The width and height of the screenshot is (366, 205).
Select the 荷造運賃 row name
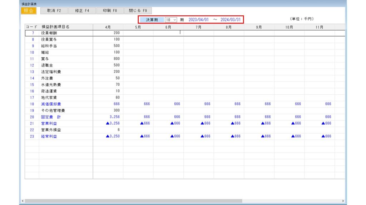(x=49, y=91)
